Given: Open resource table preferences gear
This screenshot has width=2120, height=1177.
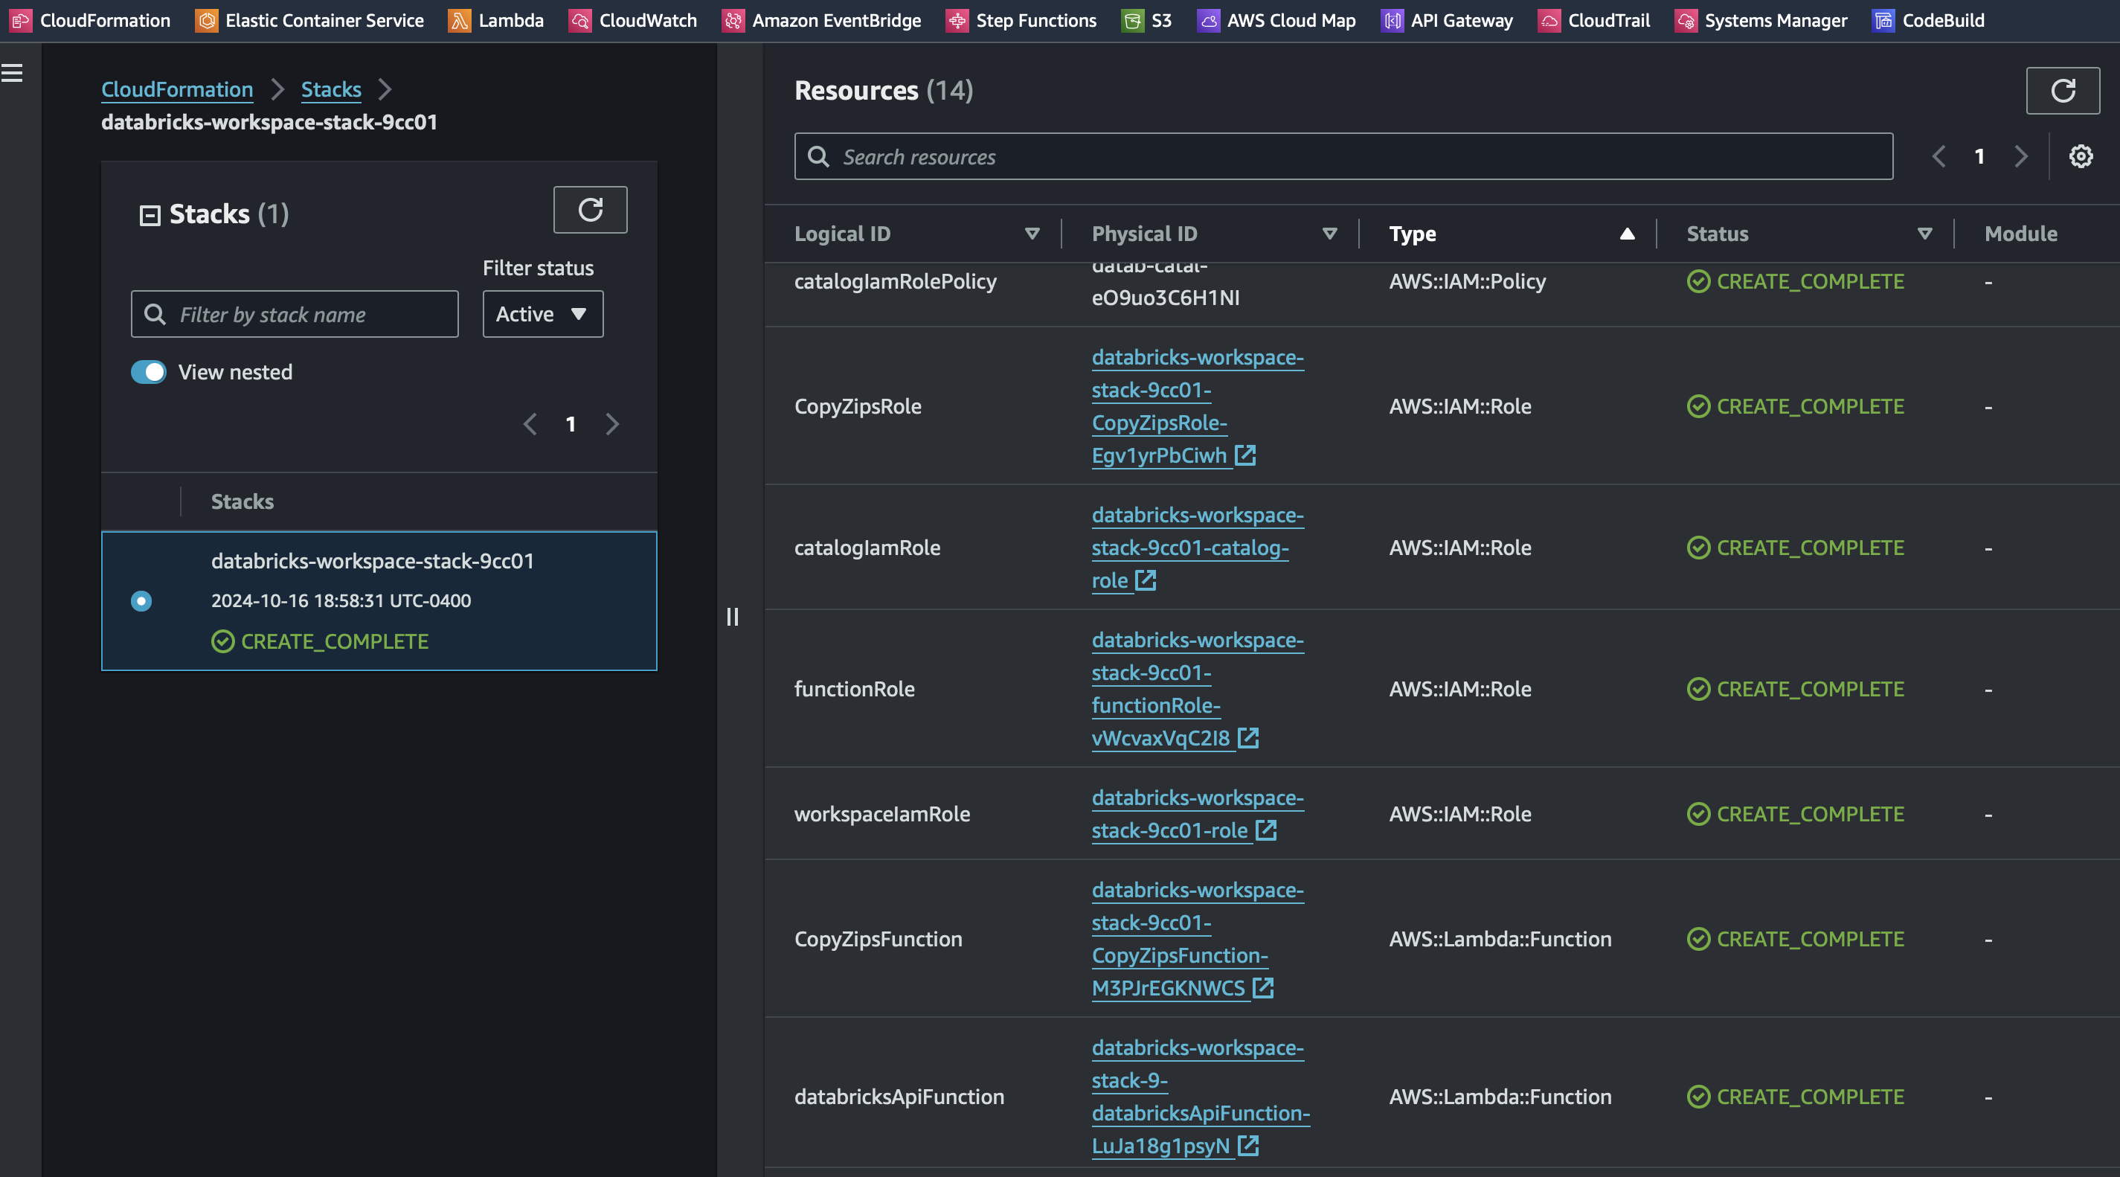Looking at the screenshot, I should [2081, 156].
